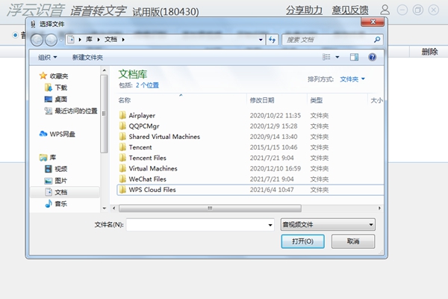Click 分享助力 link in main window
The height and width of the screenshot is (299, 448).
tap(304, 10)
